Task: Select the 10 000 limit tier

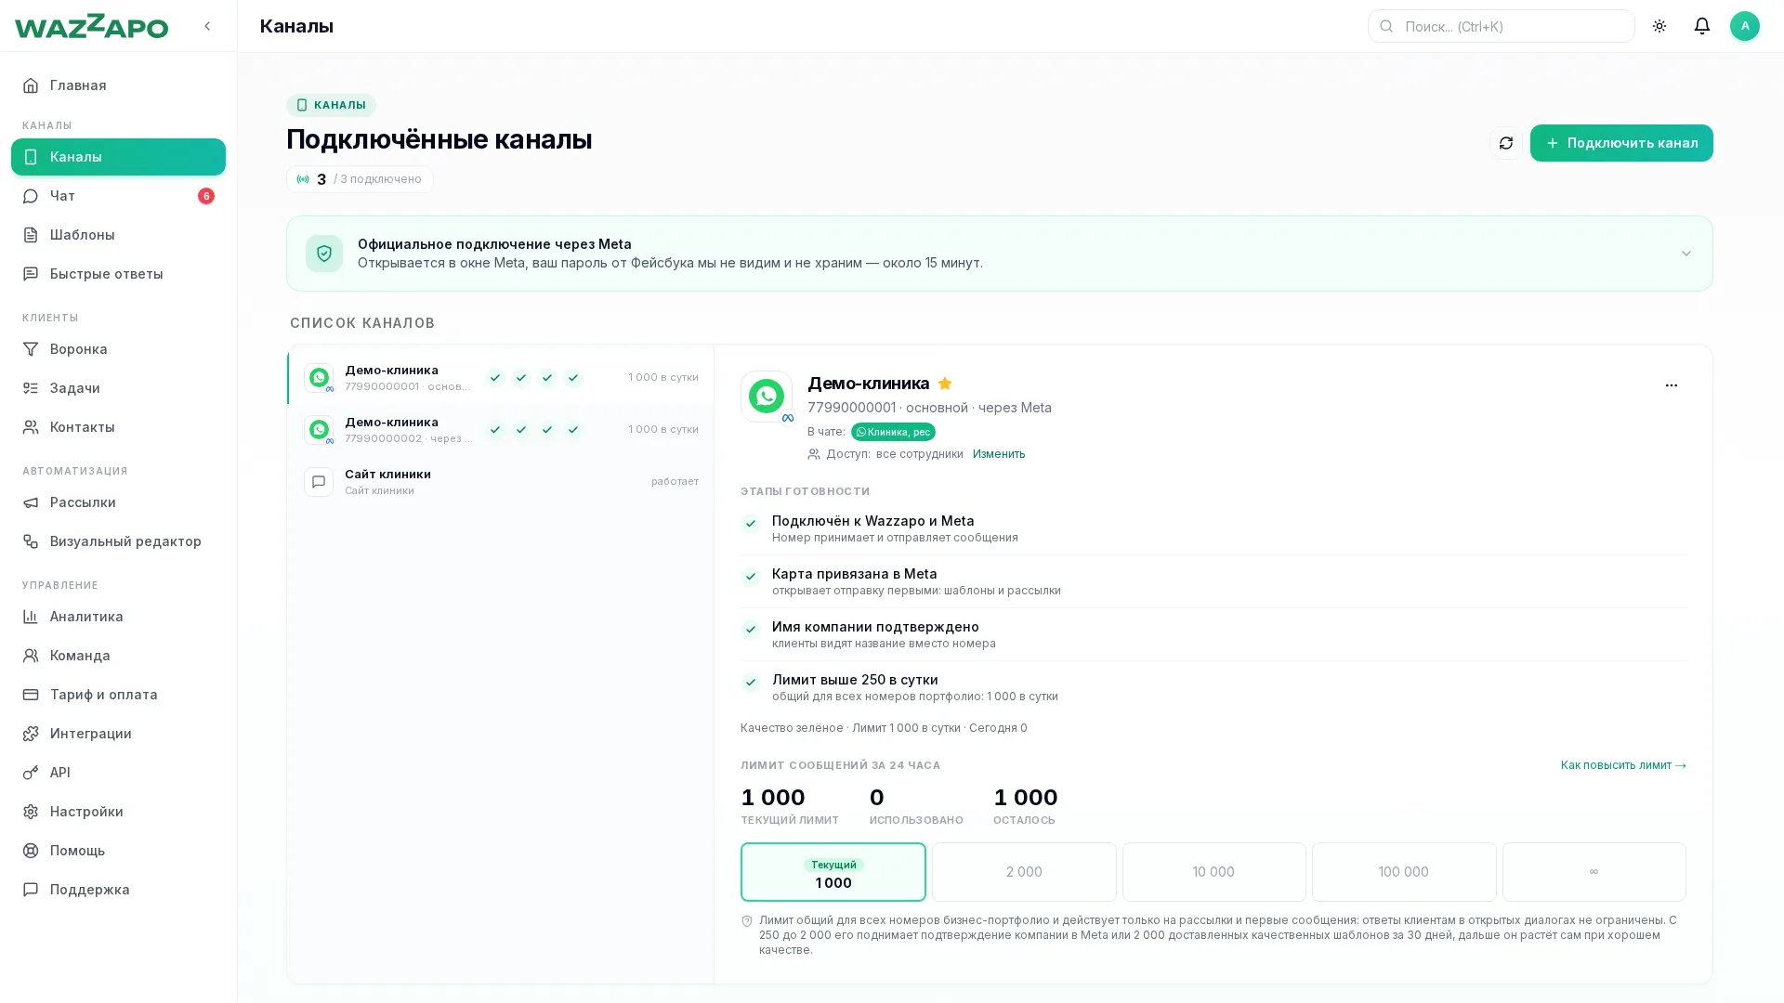Action: [x=1213, y=872]
